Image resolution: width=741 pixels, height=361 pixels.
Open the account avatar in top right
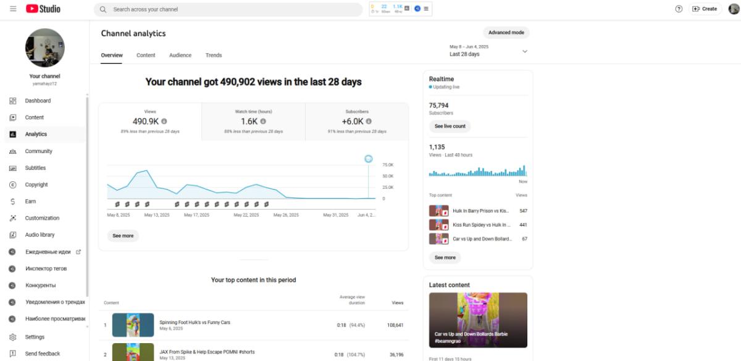[733, 9]
